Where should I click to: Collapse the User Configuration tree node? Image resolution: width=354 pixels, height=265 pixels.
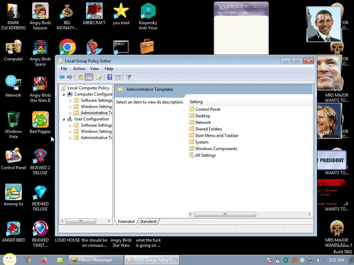coord(64,119)
